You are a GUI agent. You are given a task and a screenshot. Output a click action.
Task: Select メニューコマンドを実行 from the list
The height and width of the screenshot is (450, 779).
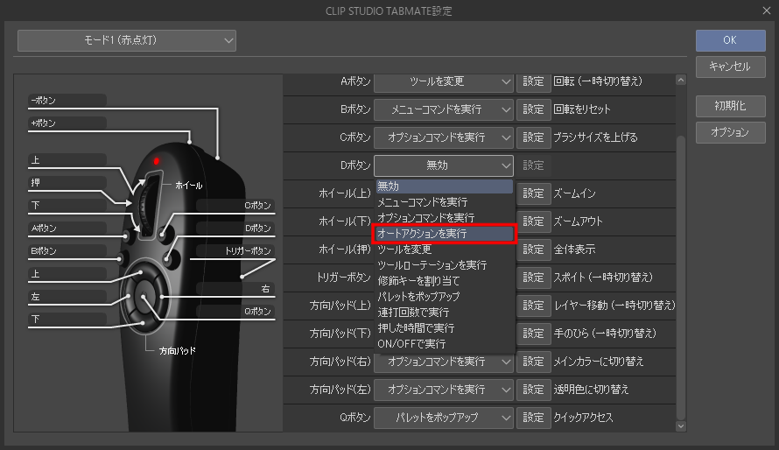tap(445, 202)
